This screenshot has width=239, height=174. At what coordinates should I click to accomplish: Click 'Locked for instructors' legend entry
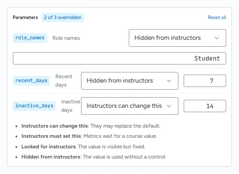[83, 147]
